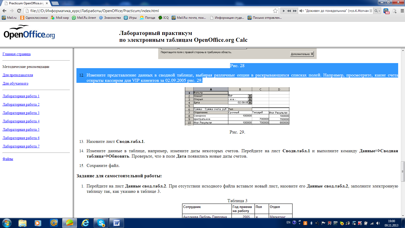
Task: Click the scrollbar down arrow
Action: 403,216
